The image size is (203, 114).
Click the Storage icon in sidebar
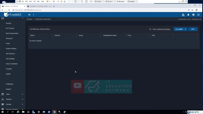coord(3,104)
